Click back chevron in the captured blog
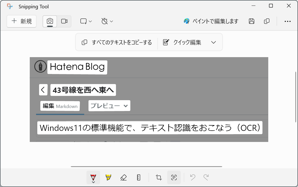The height and width of the screenshot is (187, 298). (43, 90)
